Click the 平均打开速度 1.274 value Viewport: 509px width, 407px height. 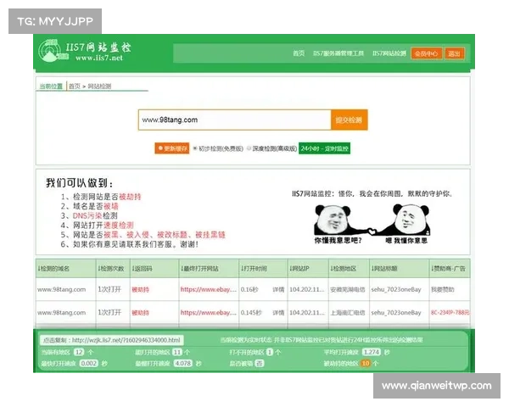click(x=372, y=352)
